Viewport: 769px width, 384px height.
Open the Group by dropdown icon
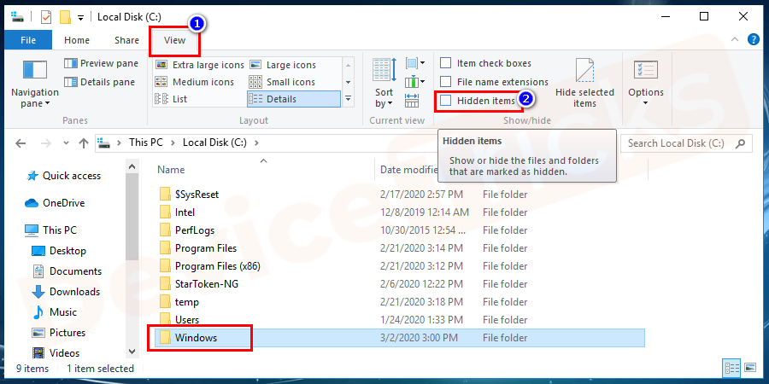pyautogui.click(x=415, y=63)
